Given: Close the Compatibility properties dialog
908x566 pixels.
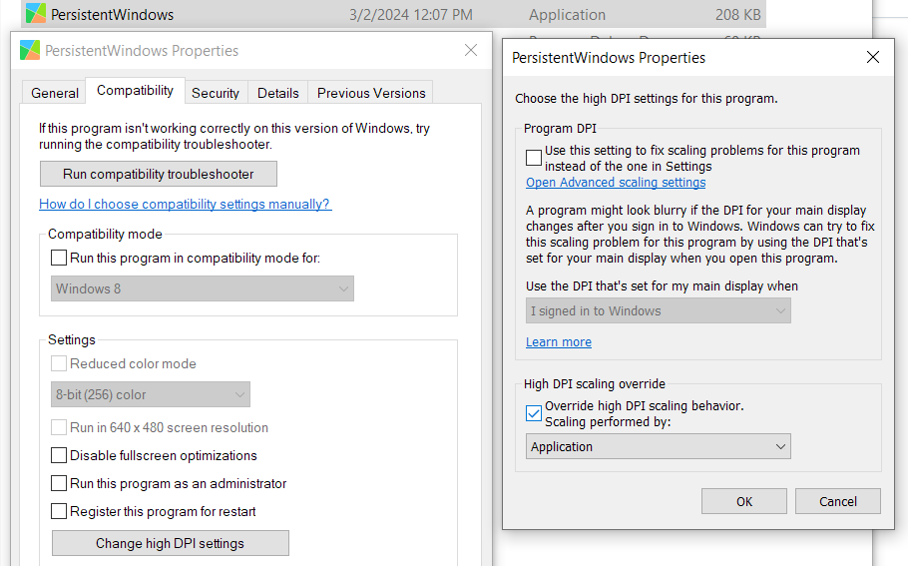Looking at the screenshot, I should click(x=471, y=50).
